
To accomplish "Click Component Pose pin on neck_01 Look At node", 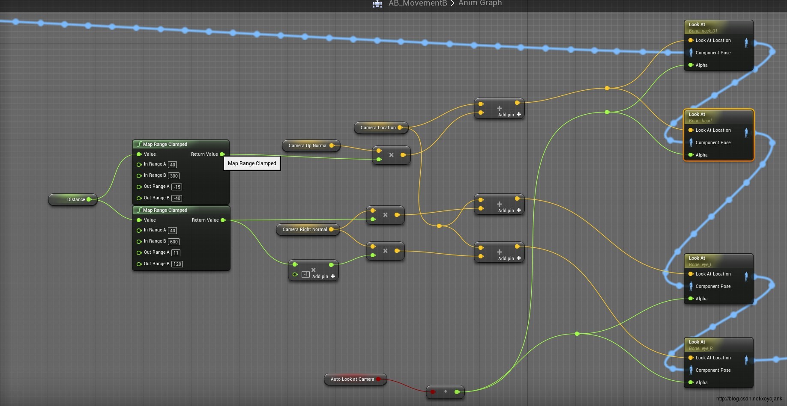I will (691, 53).
